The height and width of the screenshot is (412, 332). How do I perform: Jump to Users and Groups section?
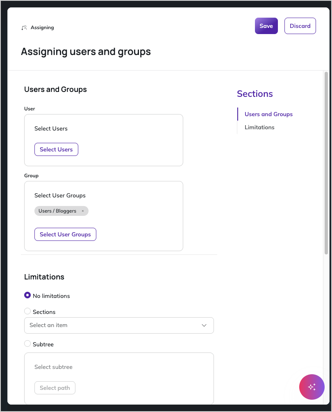tap(268, 114)
